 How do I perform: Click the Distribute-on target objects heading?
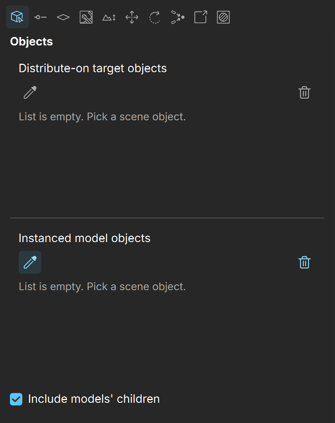pyautogui.click(x=93, y=68)
